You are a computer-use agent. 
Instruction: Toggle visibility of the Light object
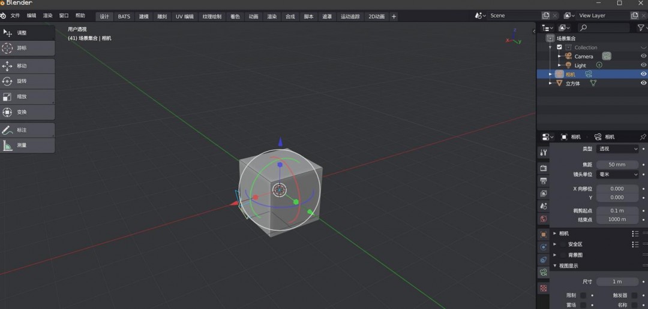click(644, 65)
